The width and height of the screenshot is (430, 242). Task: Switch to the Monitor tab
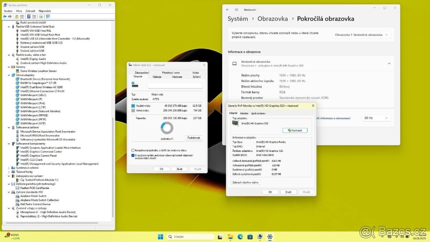tap(244, 113)
